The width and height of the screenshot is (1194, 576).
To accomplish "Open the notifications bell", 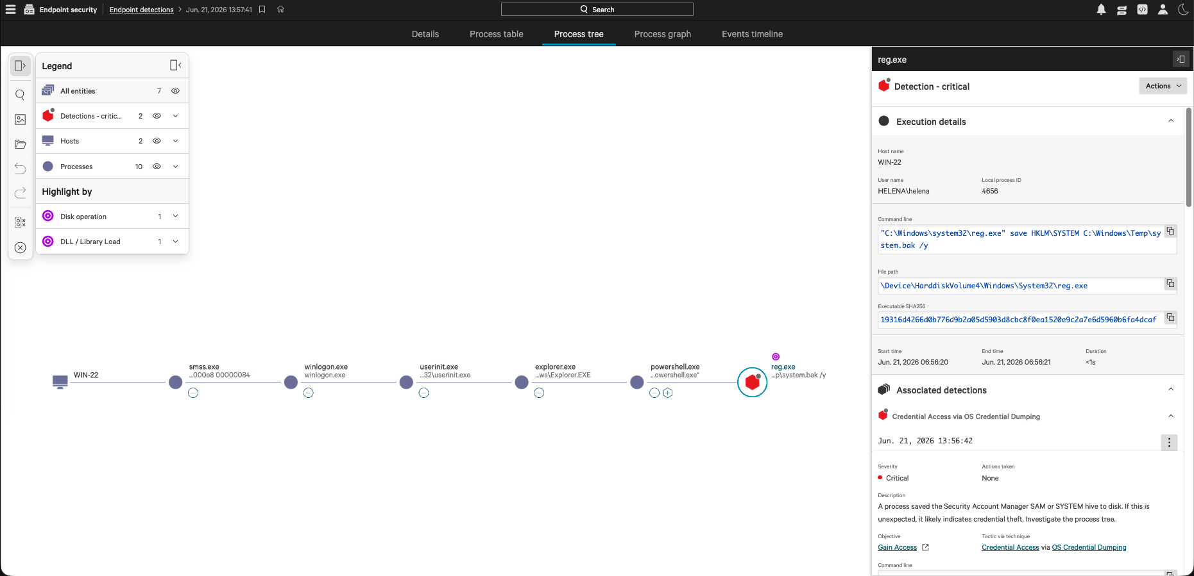I will [x=1101, y=10].
